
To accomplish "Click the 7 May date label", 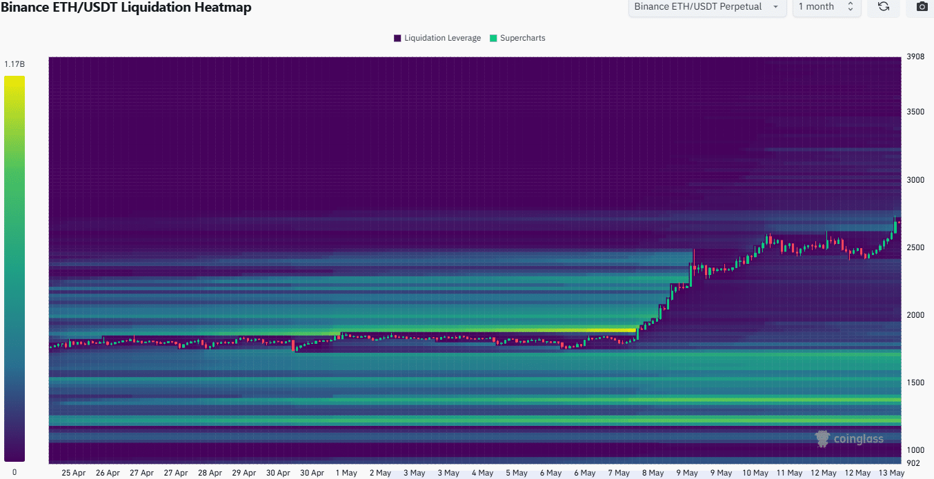I will (x=619, y=473).
